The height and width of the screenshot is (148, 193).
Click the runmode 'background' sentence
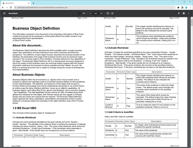tap(34, 113)
